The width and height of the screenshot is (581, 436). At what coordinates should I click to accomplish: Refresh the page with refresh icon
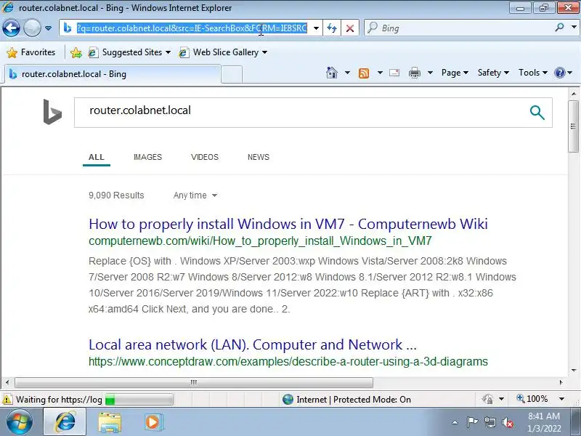tap(332, 28)
